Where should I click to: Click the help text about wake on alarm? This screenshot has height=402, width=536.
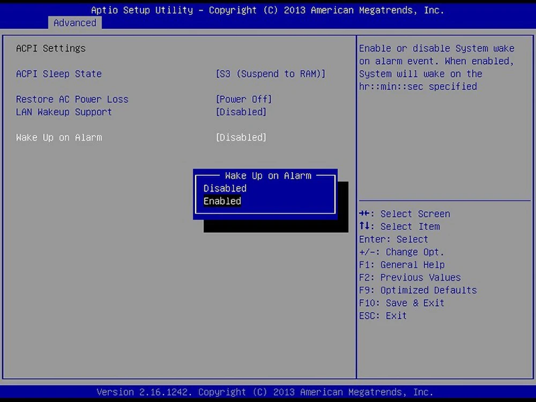(x=436, y=68)
